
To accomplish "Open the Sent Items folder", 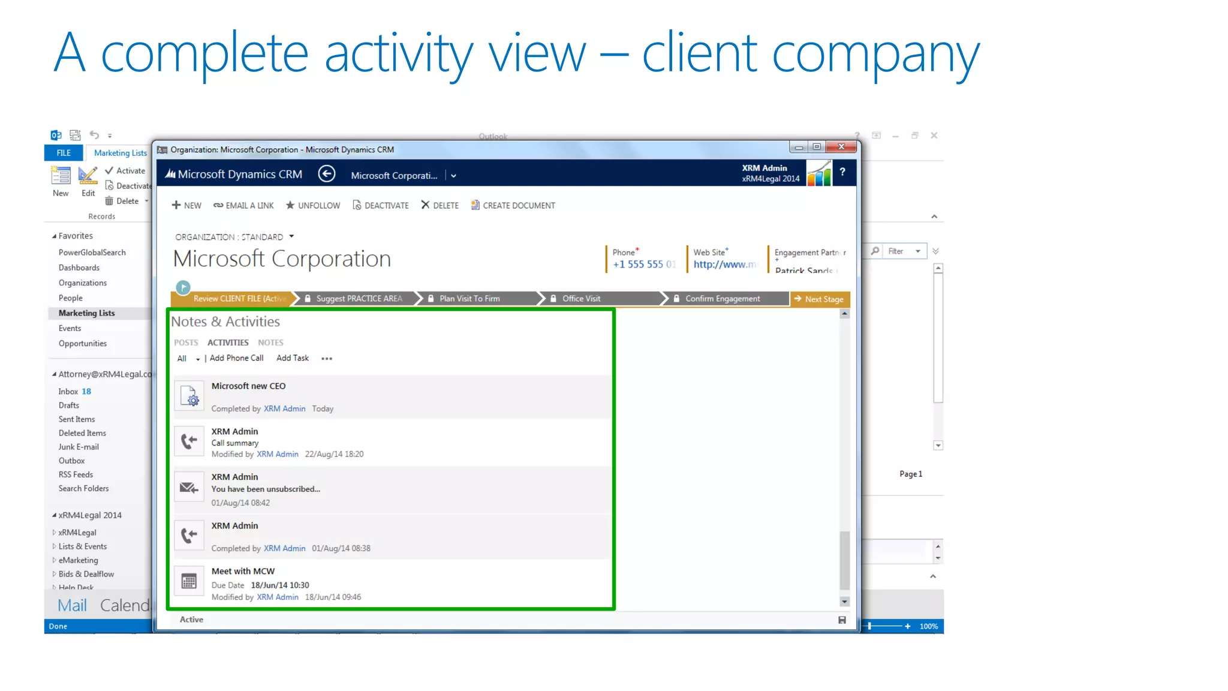I will click(77, 419).
